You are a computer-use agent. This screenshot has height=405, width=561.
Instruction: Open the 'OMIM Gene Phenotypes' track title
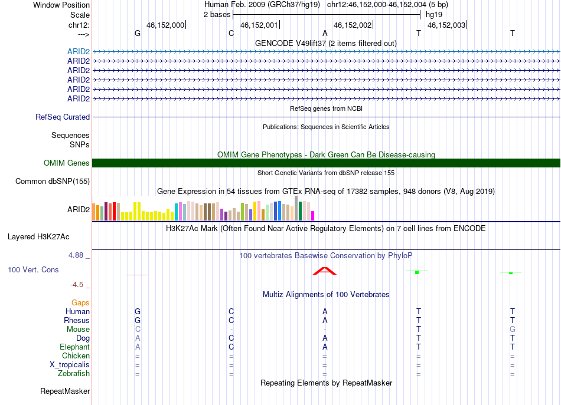[x=326, y=154]
